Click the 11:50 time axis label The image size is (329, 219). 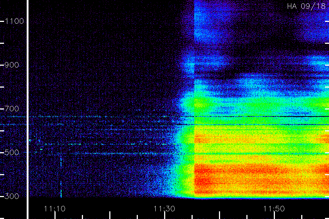(x=274, y=209)
